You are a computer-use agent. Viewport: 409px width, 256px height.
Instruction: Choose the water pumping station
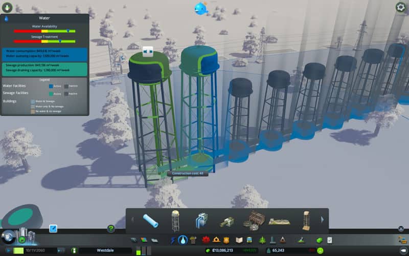(200, 221)
